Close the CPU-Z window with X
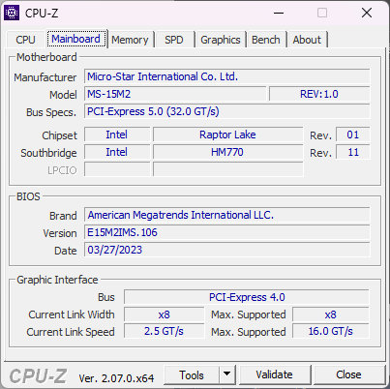 tap(367, 13)
